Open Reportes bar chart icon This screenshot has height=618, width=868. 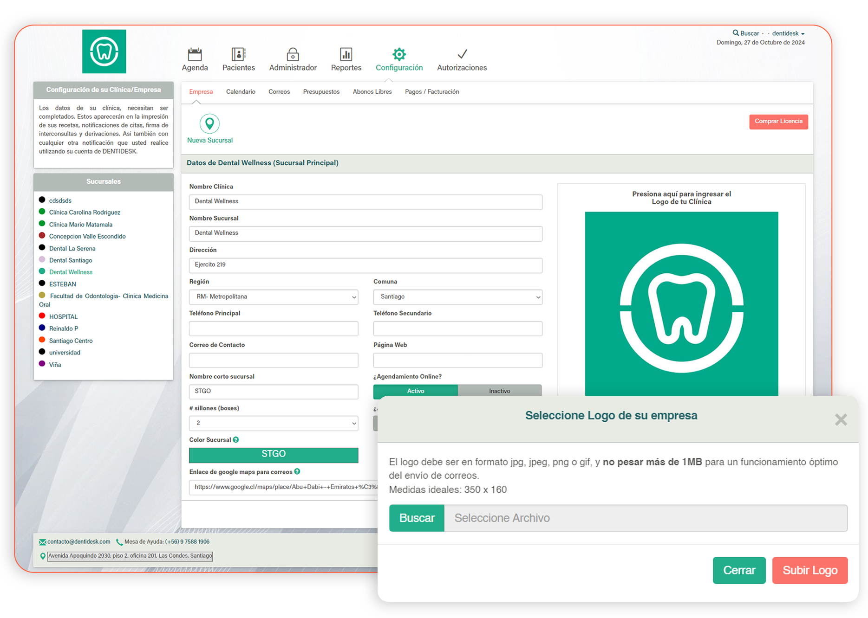pos(346,54)
